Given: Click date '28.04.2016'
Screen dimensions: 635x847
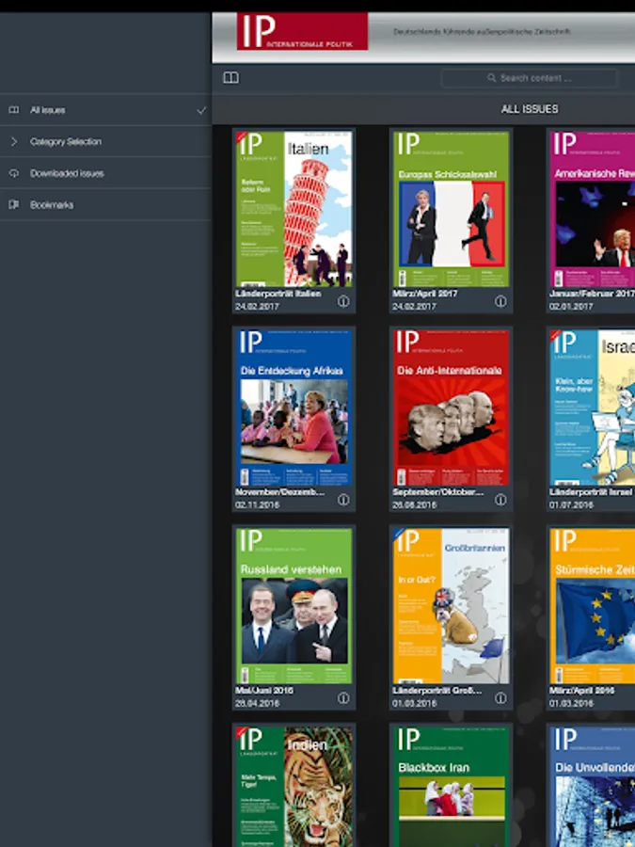Looking at the screenshot, I should click(257, 703).
